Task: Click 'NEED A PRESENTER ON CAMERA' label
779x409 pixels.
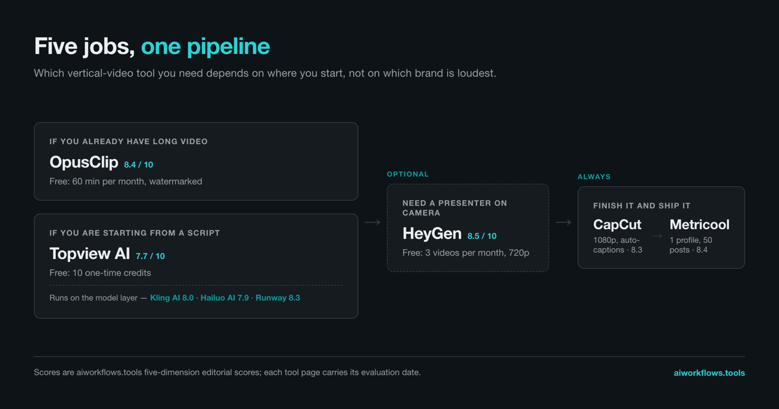Action: (454, 208)
